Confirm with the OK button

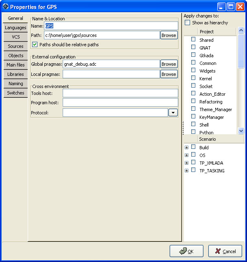coord(186,251)
